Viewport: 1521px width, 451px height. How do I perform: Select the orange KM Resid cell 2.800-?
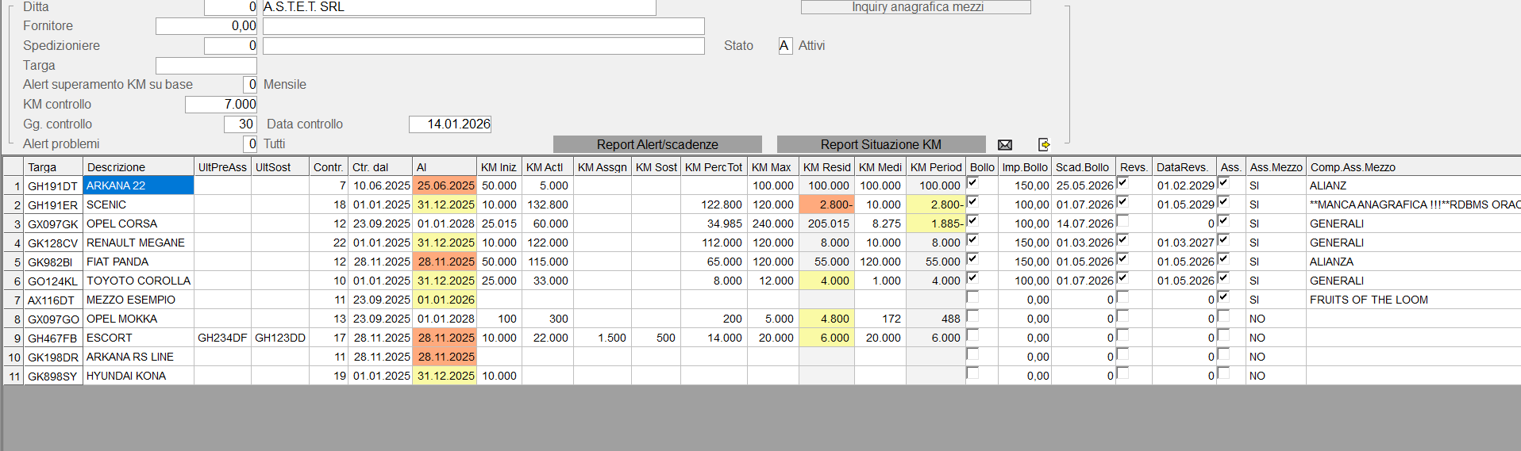click(826, 204)
